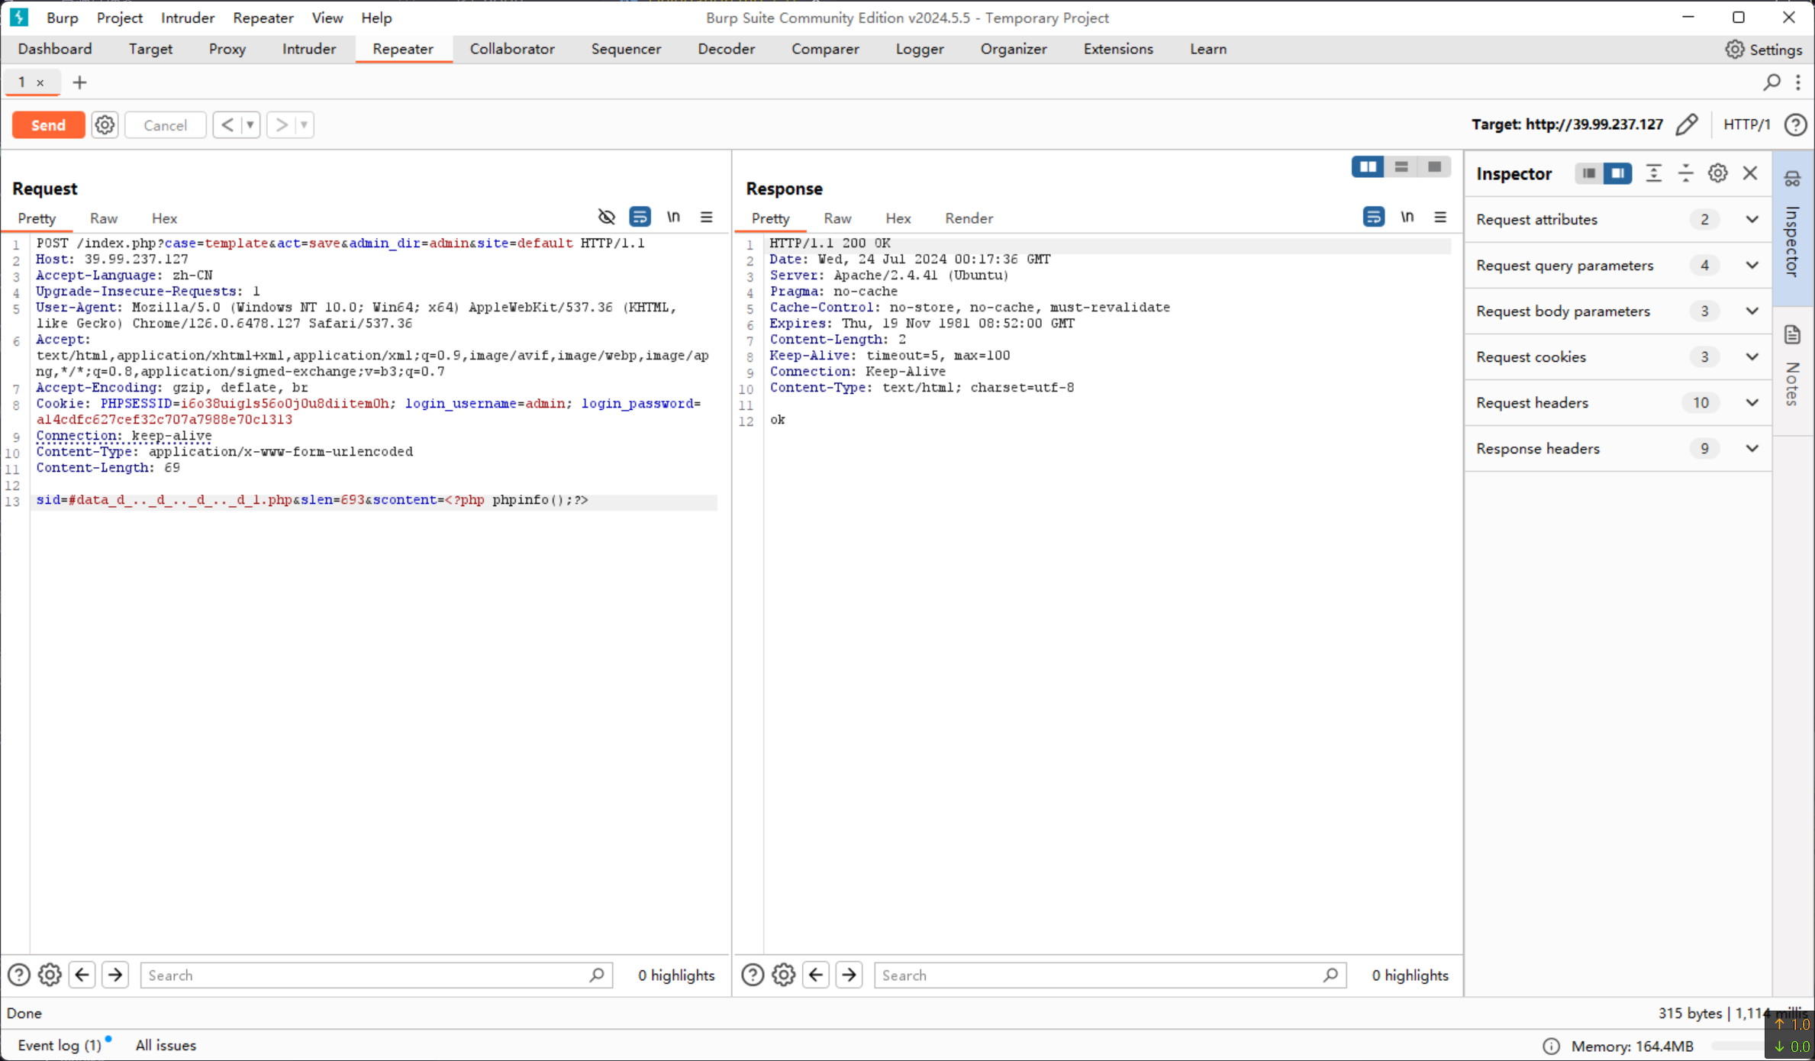Edit target with the pencil icon
Screen dimensions: 1815x1061
click(1687, 124)
